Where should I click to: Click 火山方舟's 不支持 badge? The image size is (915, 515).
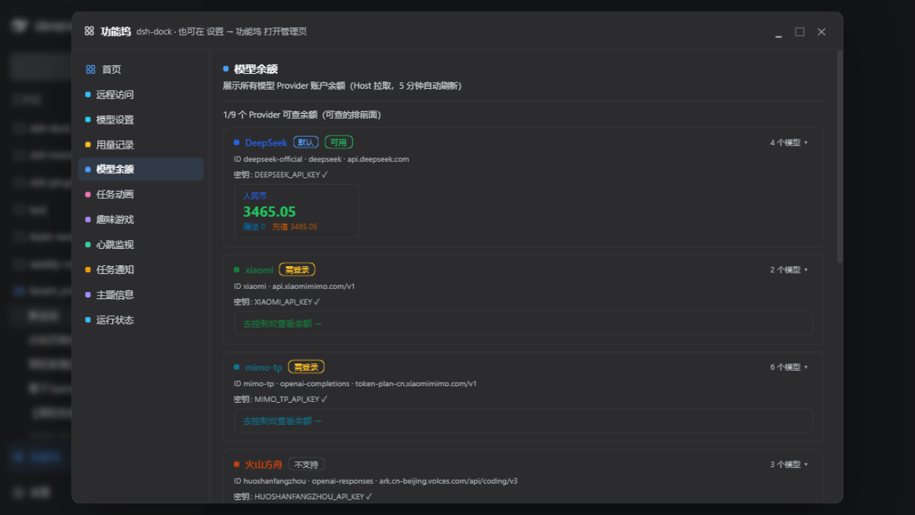coord(307,464)
